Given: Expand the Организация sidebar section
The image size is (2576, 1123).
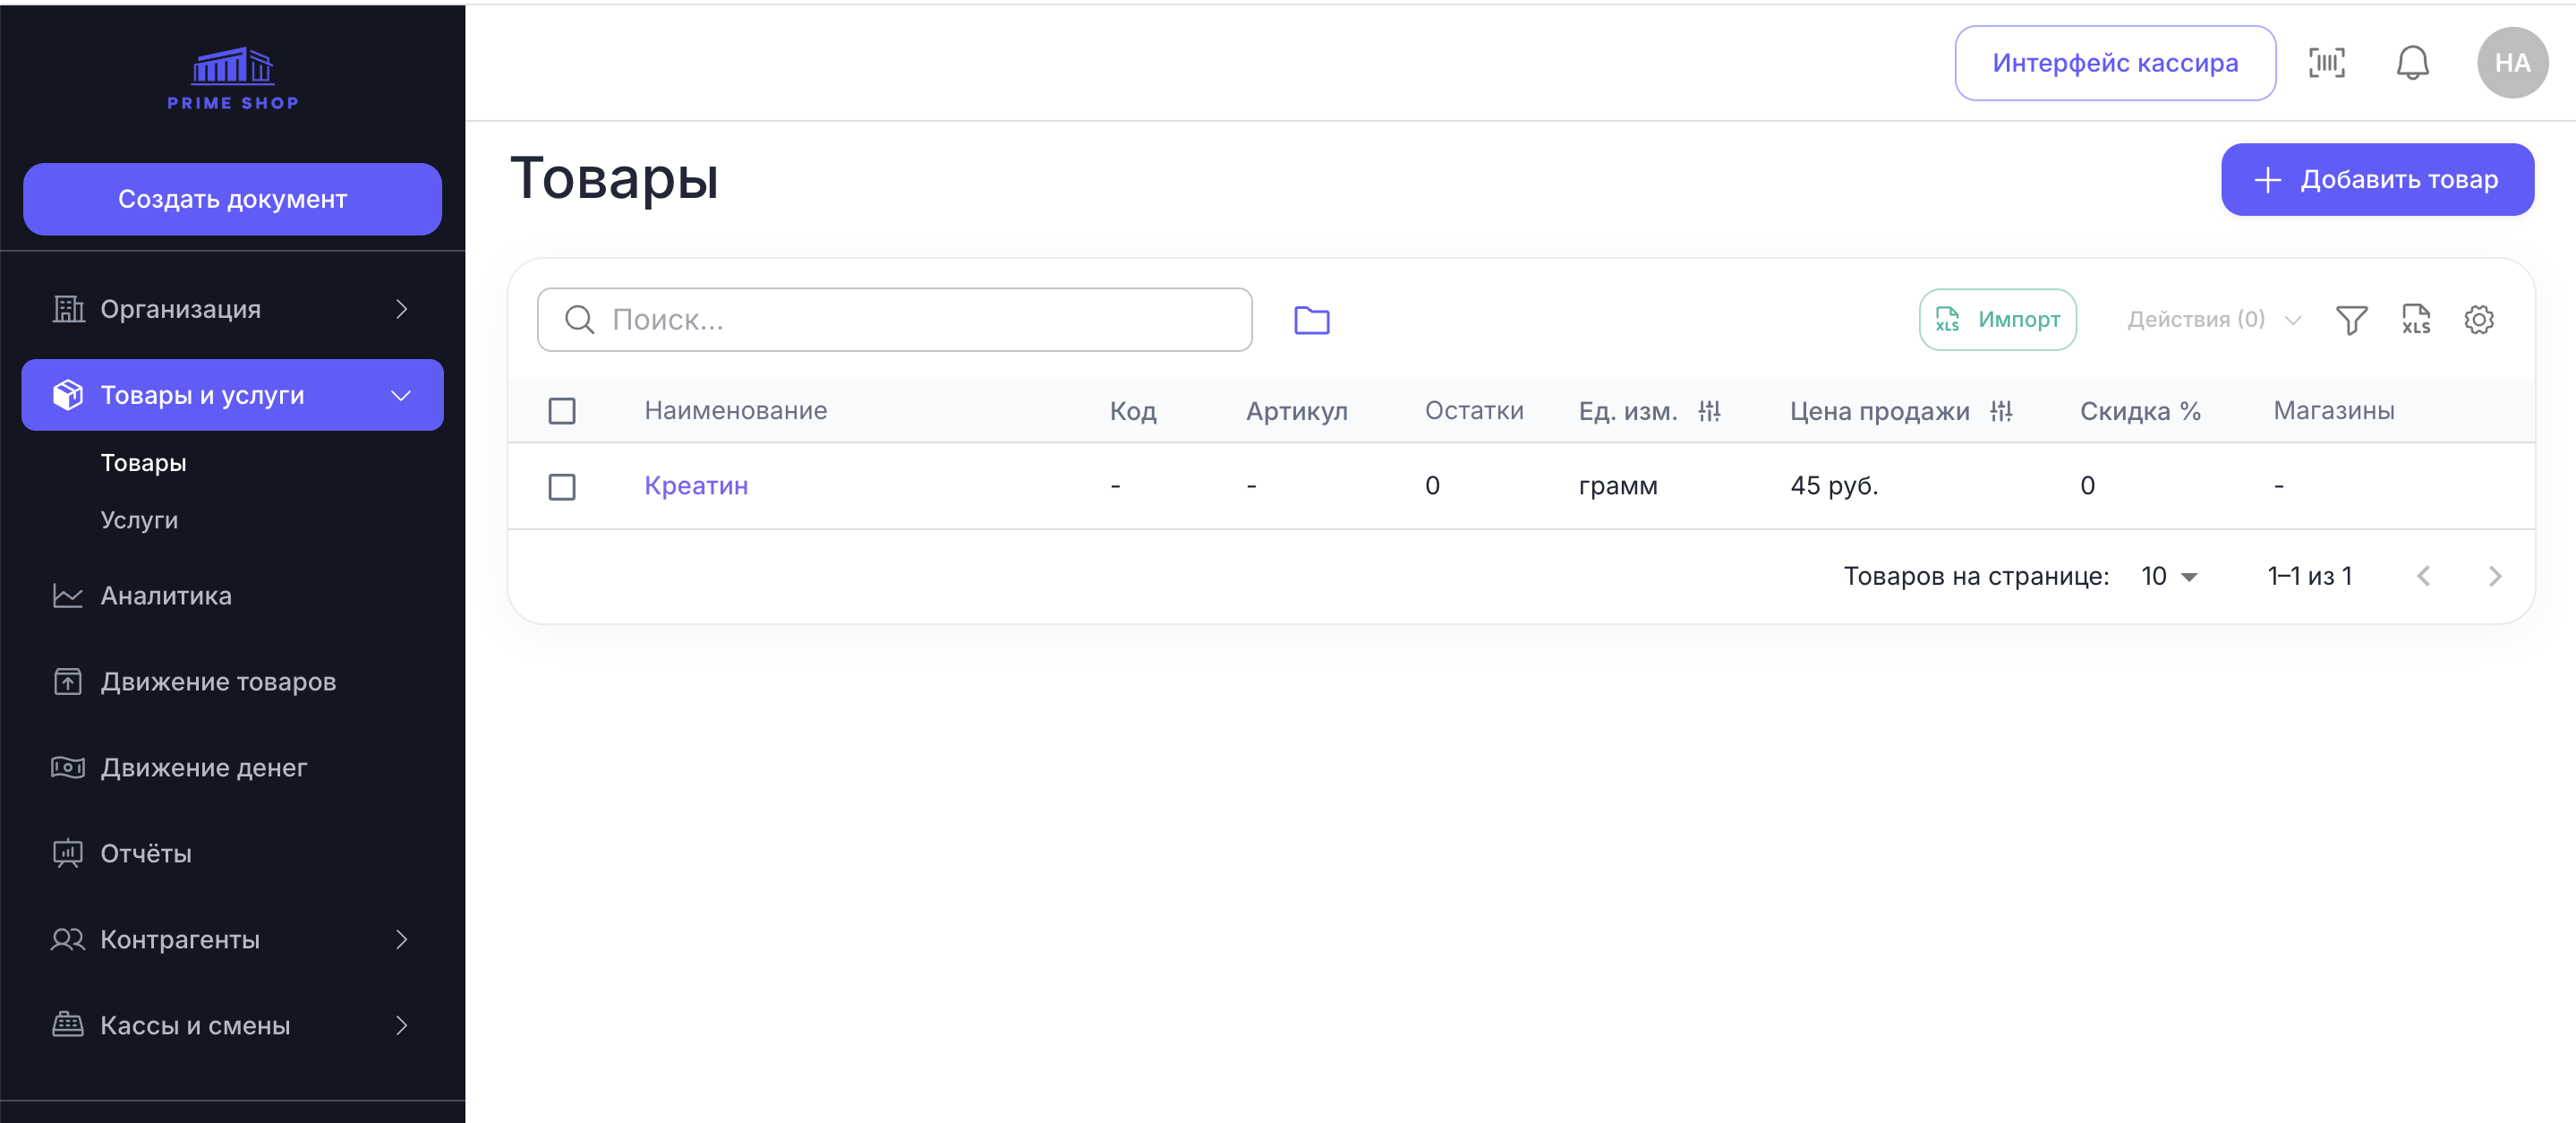Looking at the screenshot, I should (x=232, y=309).
